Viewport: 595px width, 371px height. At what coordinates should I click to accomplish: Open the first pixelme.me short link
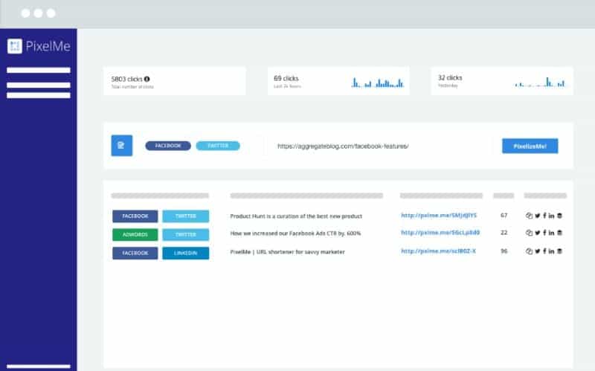tap(439, 216)
